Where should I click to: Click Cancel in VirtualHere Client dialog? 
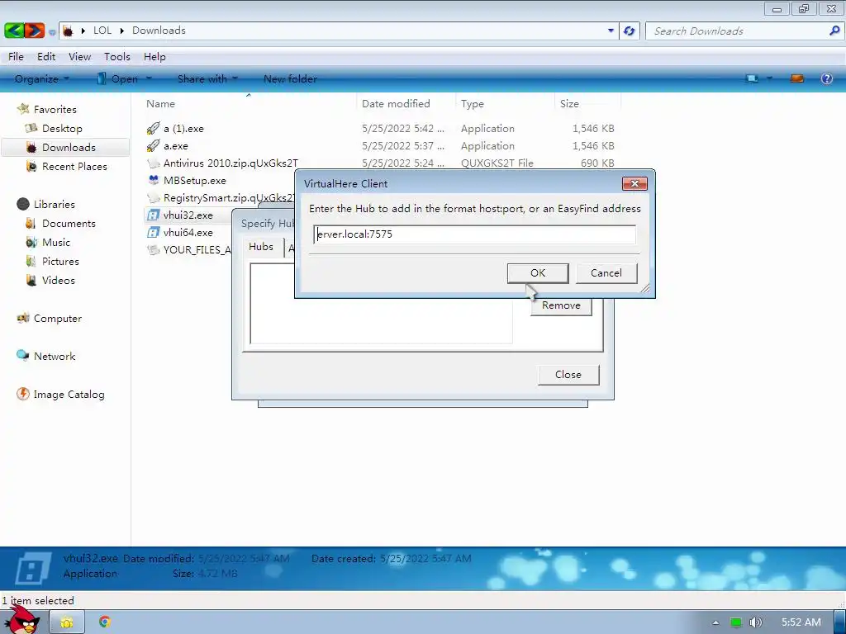[x=606, y=272]
